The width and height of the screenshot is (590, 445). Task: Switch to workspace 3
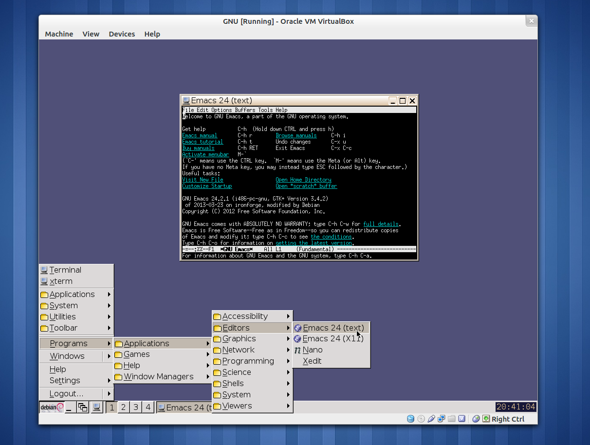136,408
